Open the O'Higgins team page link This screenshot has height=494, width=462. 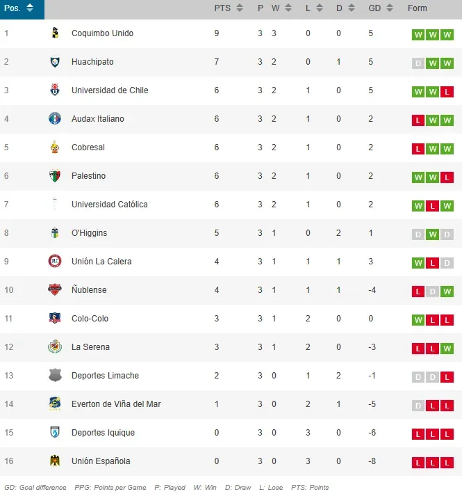pos(89,233)
